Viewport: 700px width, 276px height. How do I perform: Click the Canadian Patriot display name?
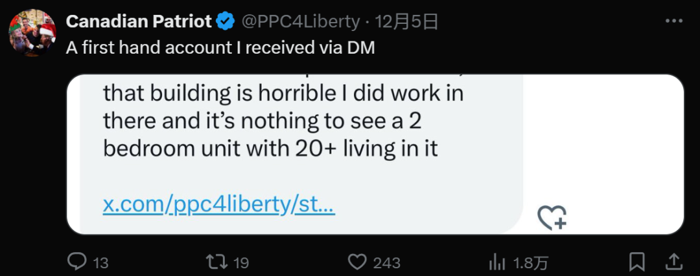tap(139, 21)
